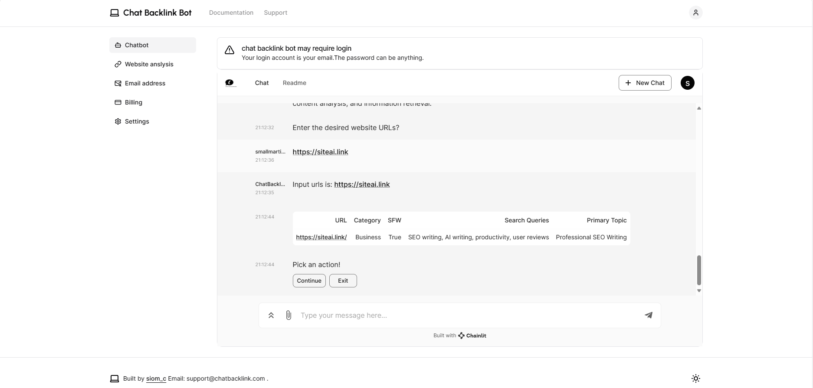Click the chat scrollbar down arrow
This screenshot has height=388, width=813.
[699, 291]
